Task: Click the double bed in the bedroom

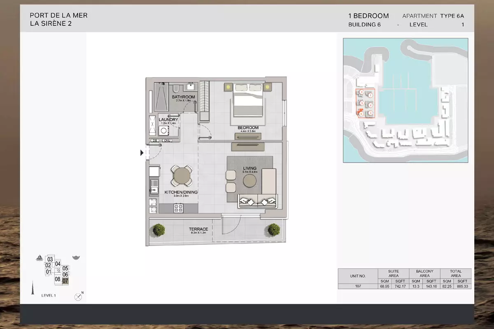Action: (247, 102)
